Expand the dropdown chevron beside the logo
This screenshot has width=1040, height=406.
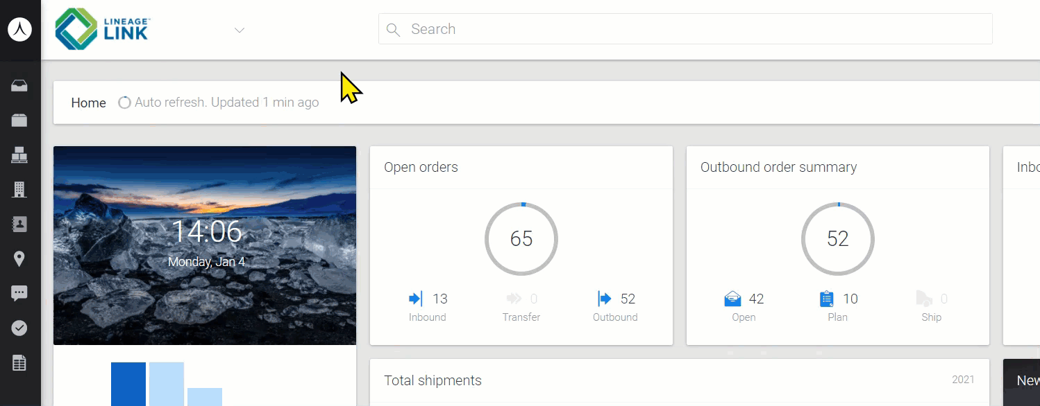[240, 30]
